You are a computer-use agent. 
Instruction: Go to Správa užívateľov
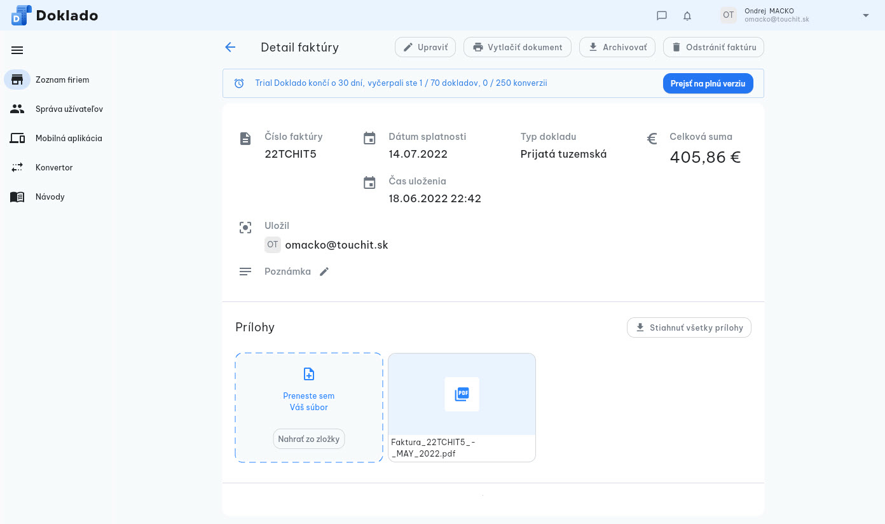point(69,109)
